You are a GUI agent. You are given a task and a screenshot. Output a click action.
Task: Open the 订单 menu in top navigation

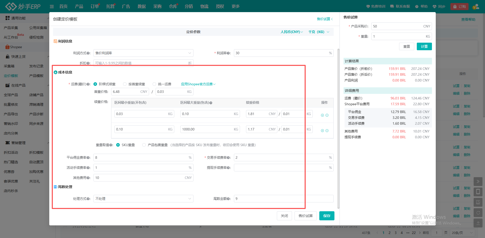coord(95,7)
